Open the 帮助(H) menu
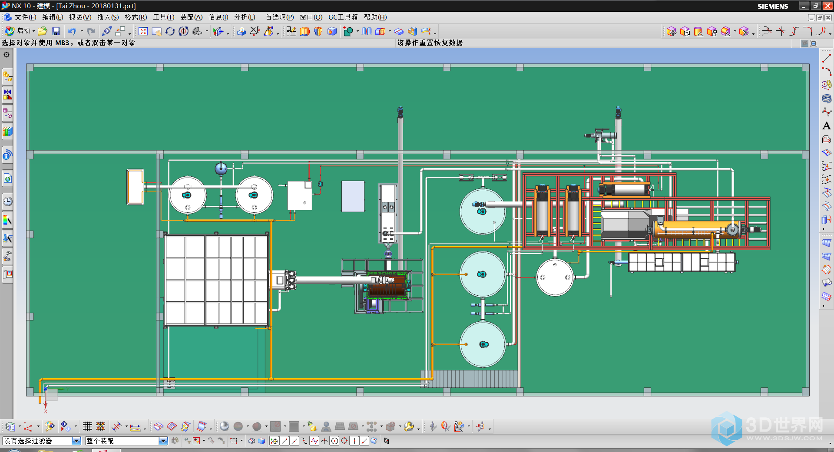834x452 pixels. coord(375,17)
